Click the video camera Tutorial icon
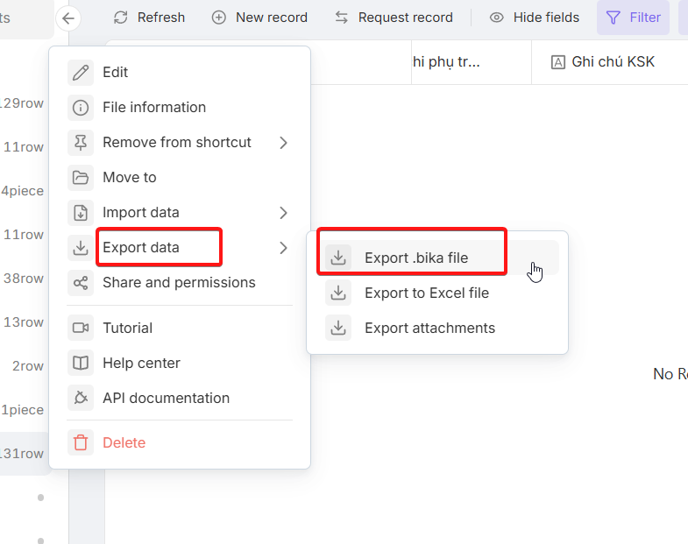The width and height of the screenshot is (688, 544). pos(81,328)
